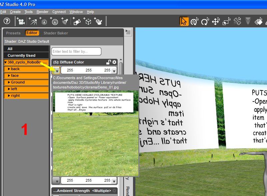
Task: Switch to the Shader Baker tab
Action: pyautogui.click(x=56, y=33)
